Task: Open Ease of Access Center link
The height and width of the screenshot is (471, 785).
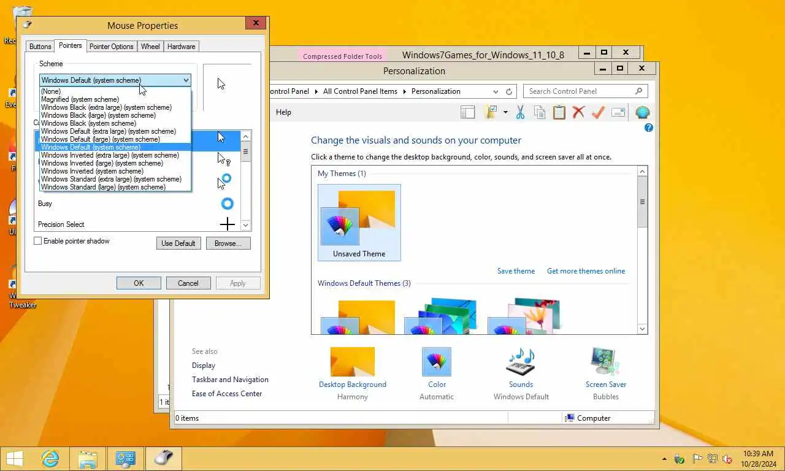Action: tap(227, 394)
